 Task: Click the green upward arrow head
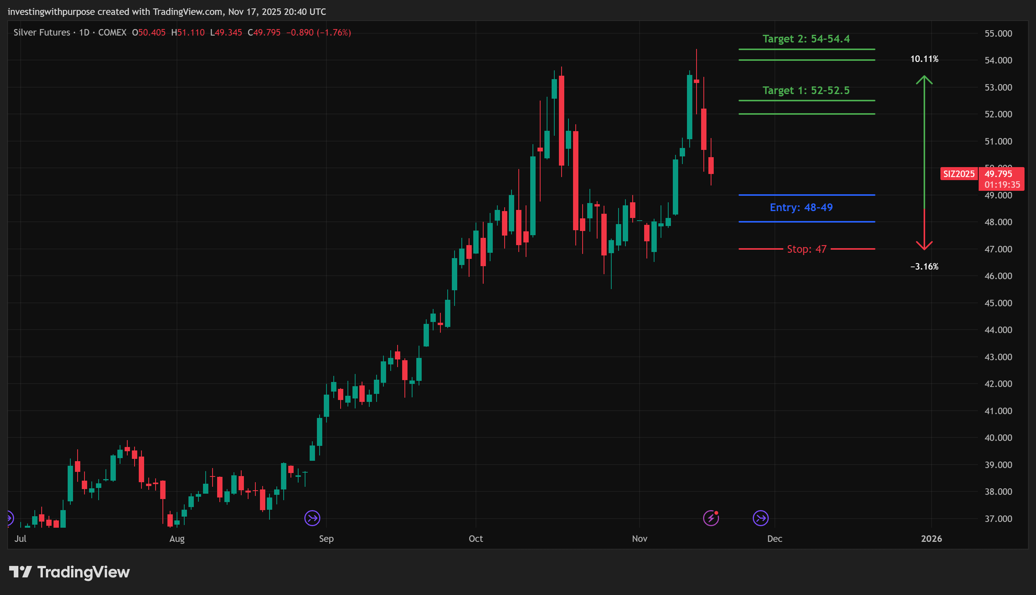click(x=924, y=79)
